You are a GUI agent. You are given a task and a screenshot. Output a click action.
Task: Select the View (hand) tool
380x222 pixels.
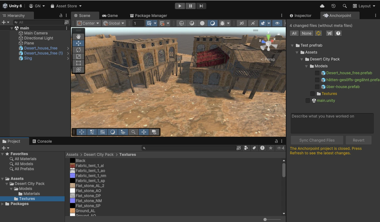point(79,36)
